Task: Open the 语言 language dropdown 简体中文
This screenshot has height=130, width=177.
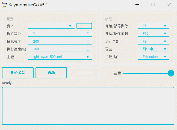Action: click(154, 49)
